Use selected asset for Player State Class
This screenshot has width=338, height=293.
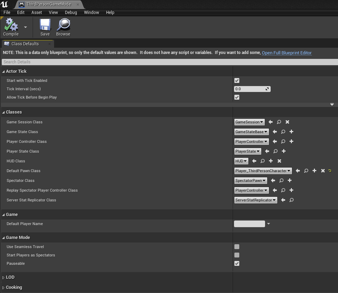[267, 151]
